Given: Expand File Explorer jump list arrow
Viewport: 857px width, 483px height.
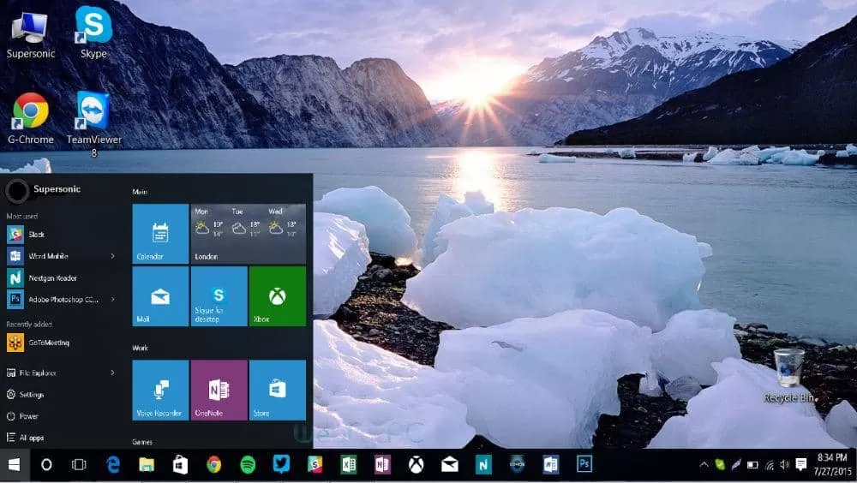Looking at the screenshot, I should point(112,373).
